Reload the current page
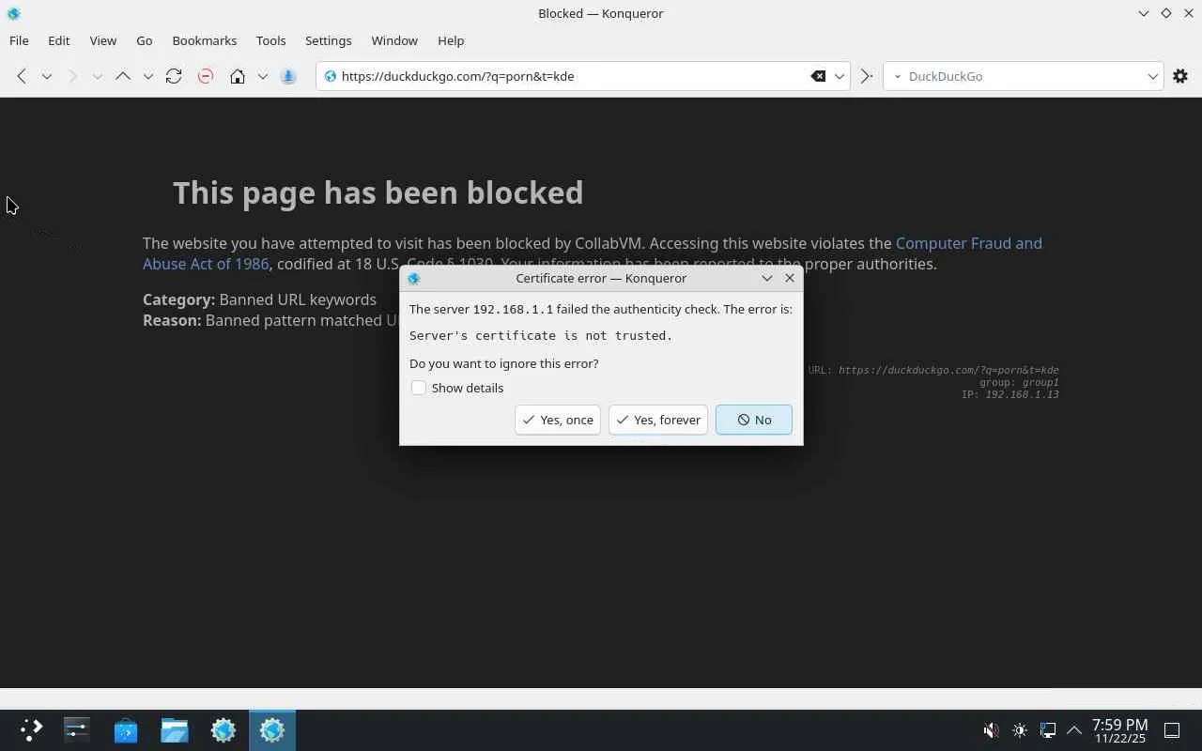The width and height of the screenshot is (1202, 751). click(174, 76)
